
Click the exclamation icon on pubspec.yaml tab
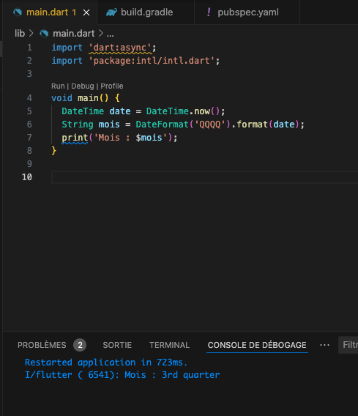(209, 12)
